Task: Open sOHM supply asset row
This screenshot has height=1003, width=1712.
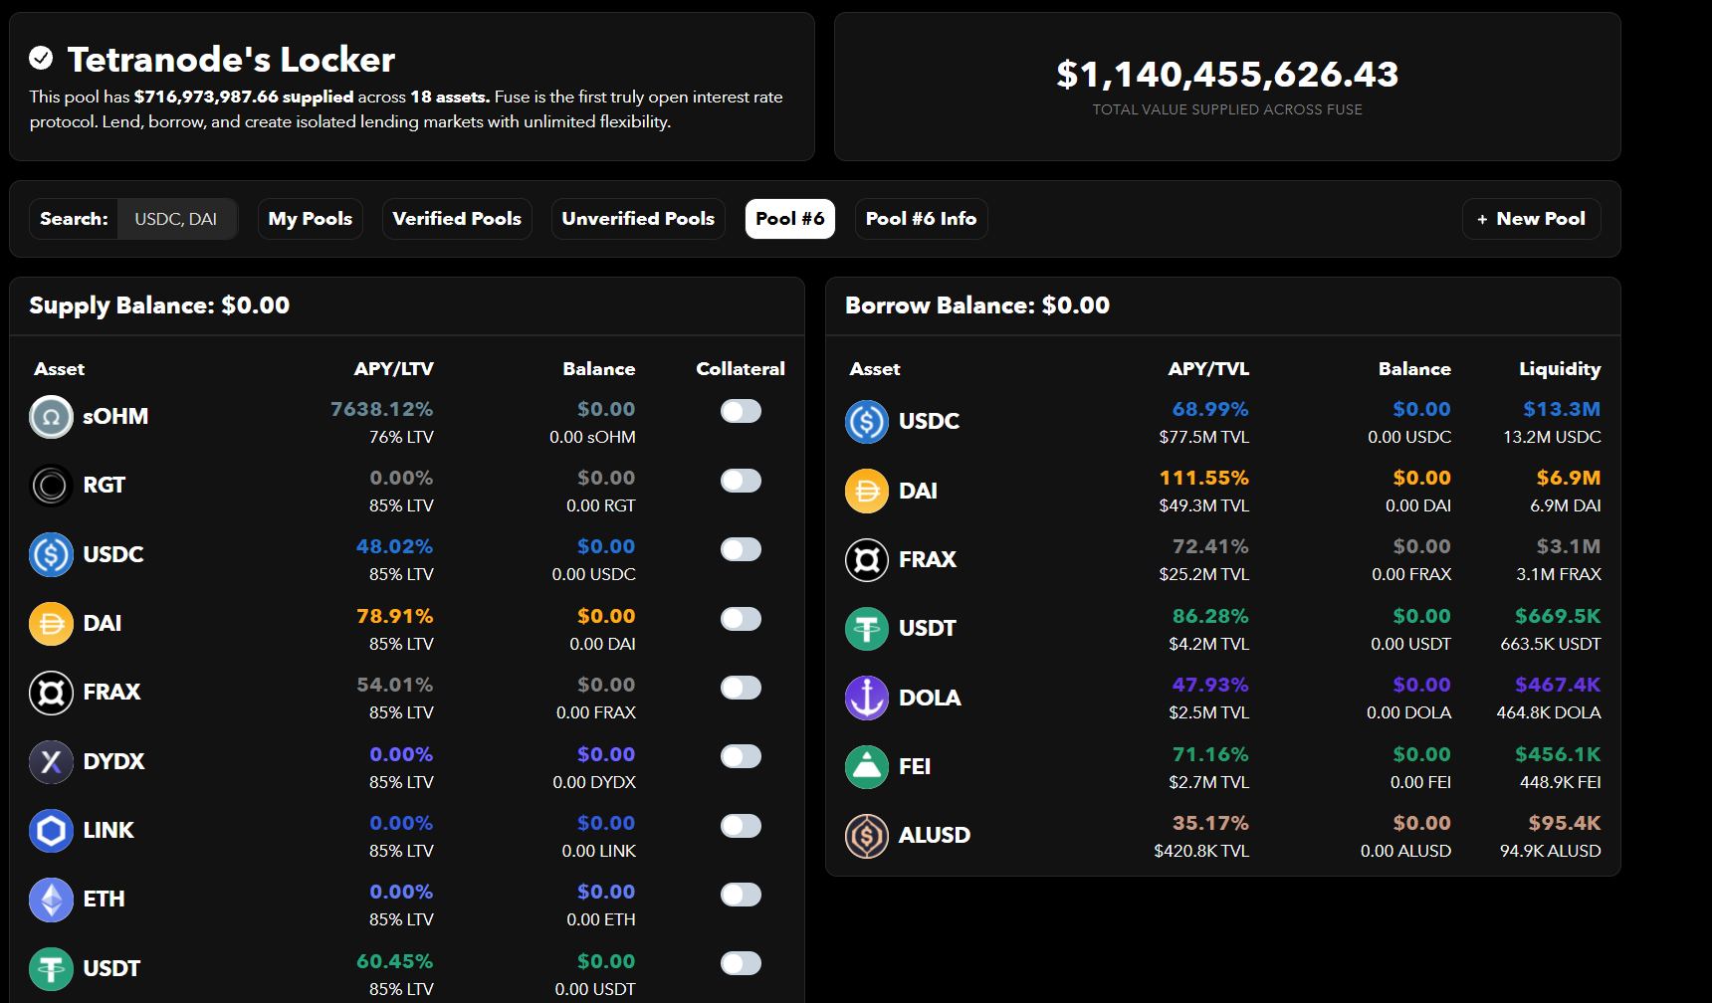Action: click(407, 422)
